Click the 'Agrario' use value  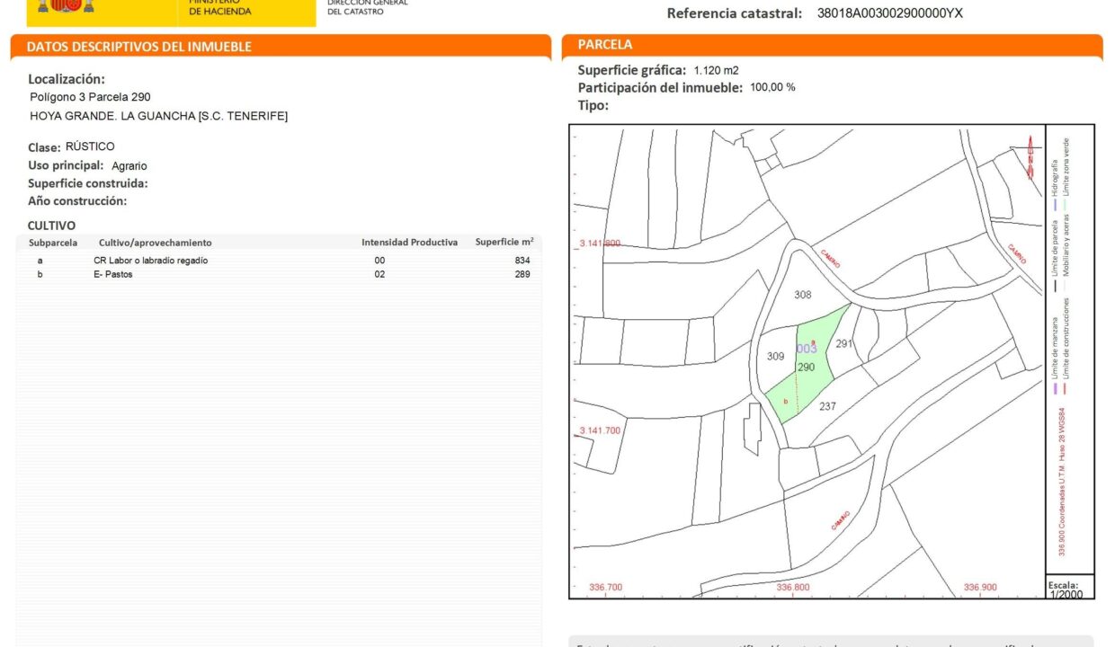[129, 166]
